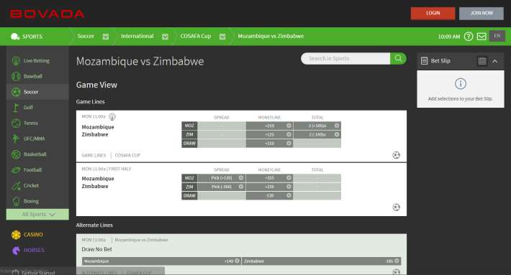
Task: Click the Search in Sports field
Action: (x=345, y=58)
